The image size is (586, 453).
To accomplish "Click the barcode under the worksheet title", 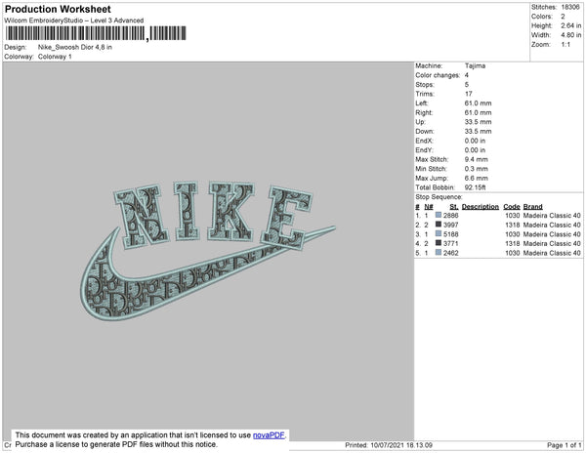I will click(96, 33).
